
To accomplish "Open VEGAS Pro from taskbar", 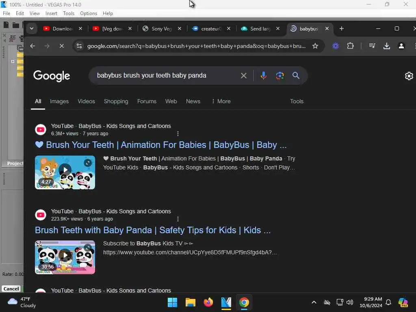I will pyautogui.click(x=226, y=302).
